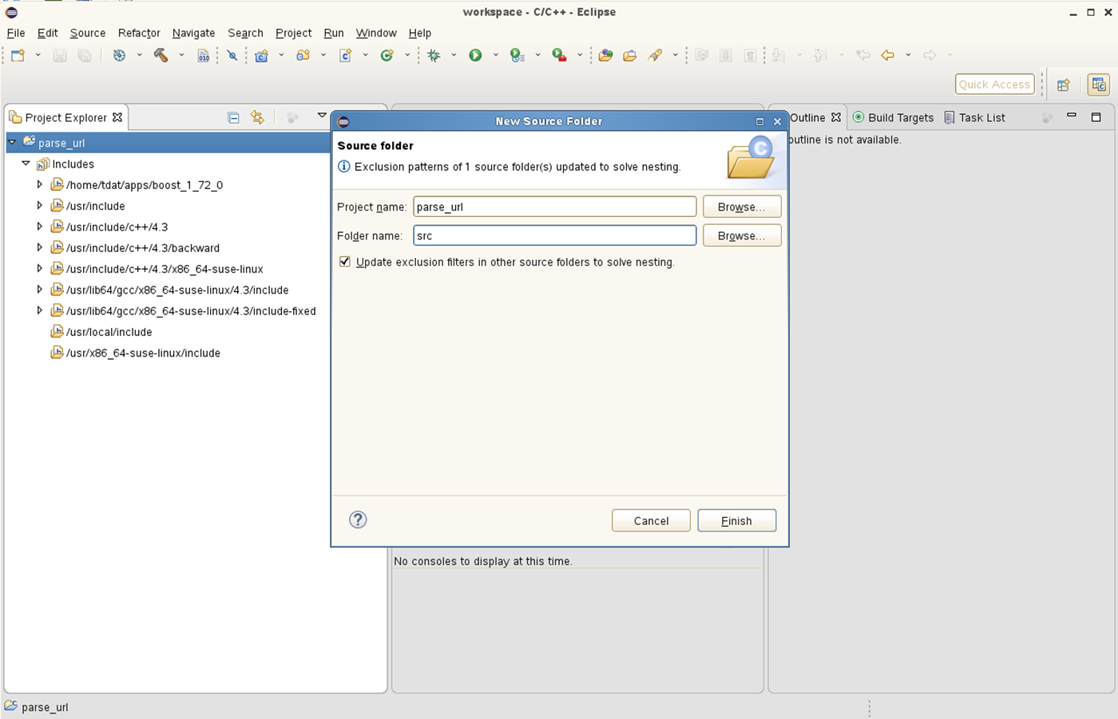
Task: Open the build configuration manage icon
Action: click(x=119, y=55)
